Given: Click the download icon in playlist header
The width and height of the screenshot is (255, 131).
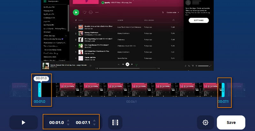Looking at the screenshot, I should [91, 12].
